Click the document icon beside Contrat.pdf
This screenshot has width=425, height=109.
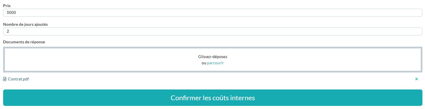tap(5, 79)
